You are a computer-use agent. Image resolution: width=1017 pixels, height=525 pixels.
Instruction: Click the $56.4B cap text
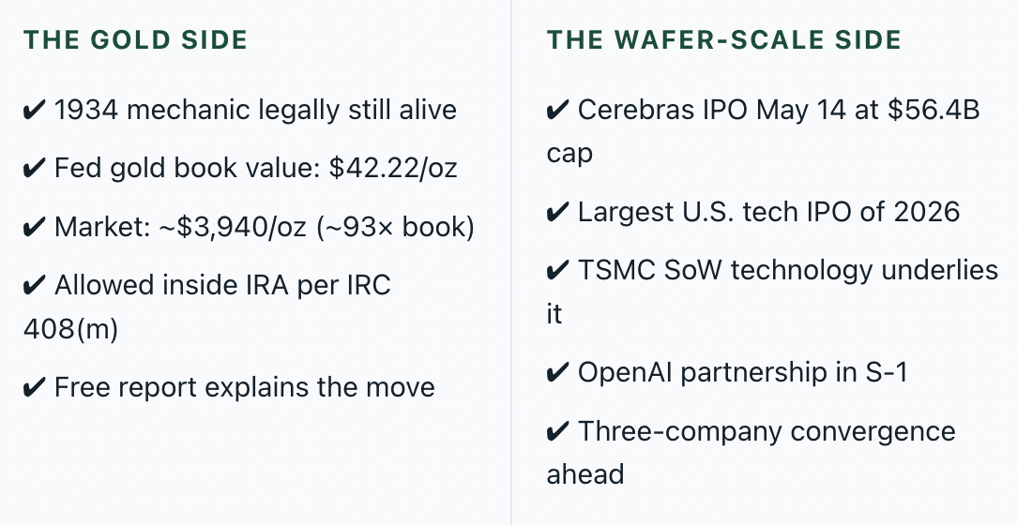coord(764,131)
